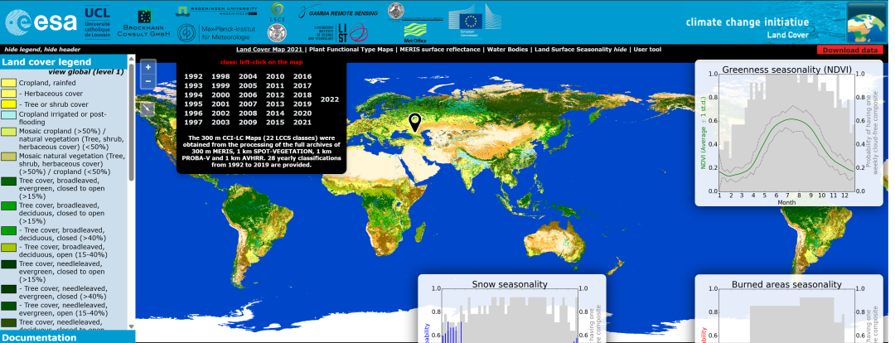Click 'hide' next to Land Surface Seasonality
The height and width of the screenshot is (343, 895).
[x=620, y=50]
